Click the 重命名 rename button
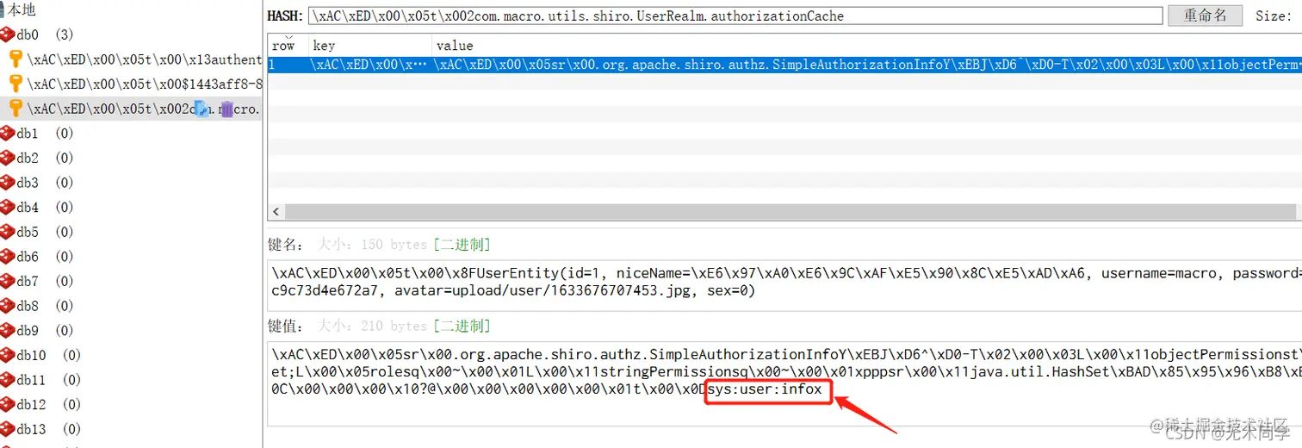1302x448 pixels. coord(1205,16)
